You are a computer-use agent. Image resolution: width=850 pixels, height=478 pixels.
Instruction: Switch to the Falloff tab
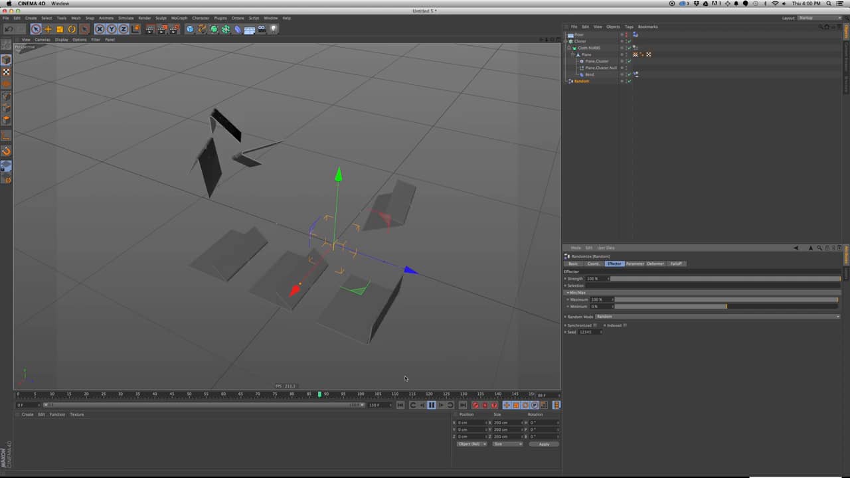(x=676, y=264)
